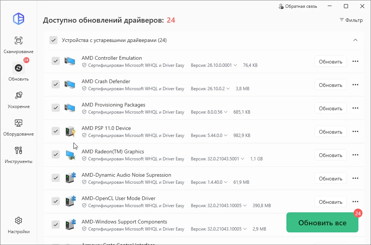Click the 685,1 KB size value
The height and width of the screenshot is (245, 371).
pyautogui.click(x=242, y=112)
